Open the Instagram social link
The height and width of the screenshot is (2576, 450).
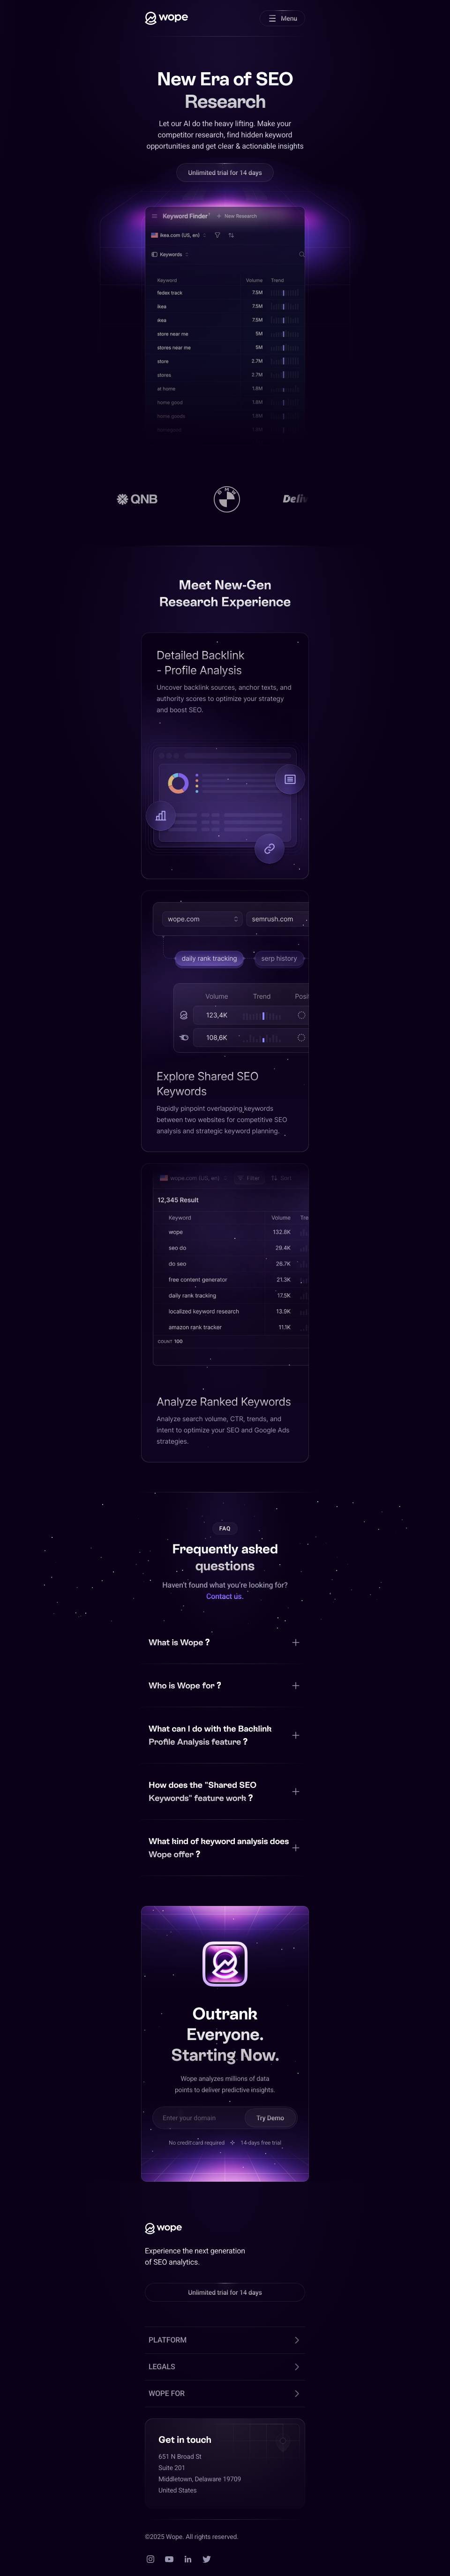click(151, 2559)
